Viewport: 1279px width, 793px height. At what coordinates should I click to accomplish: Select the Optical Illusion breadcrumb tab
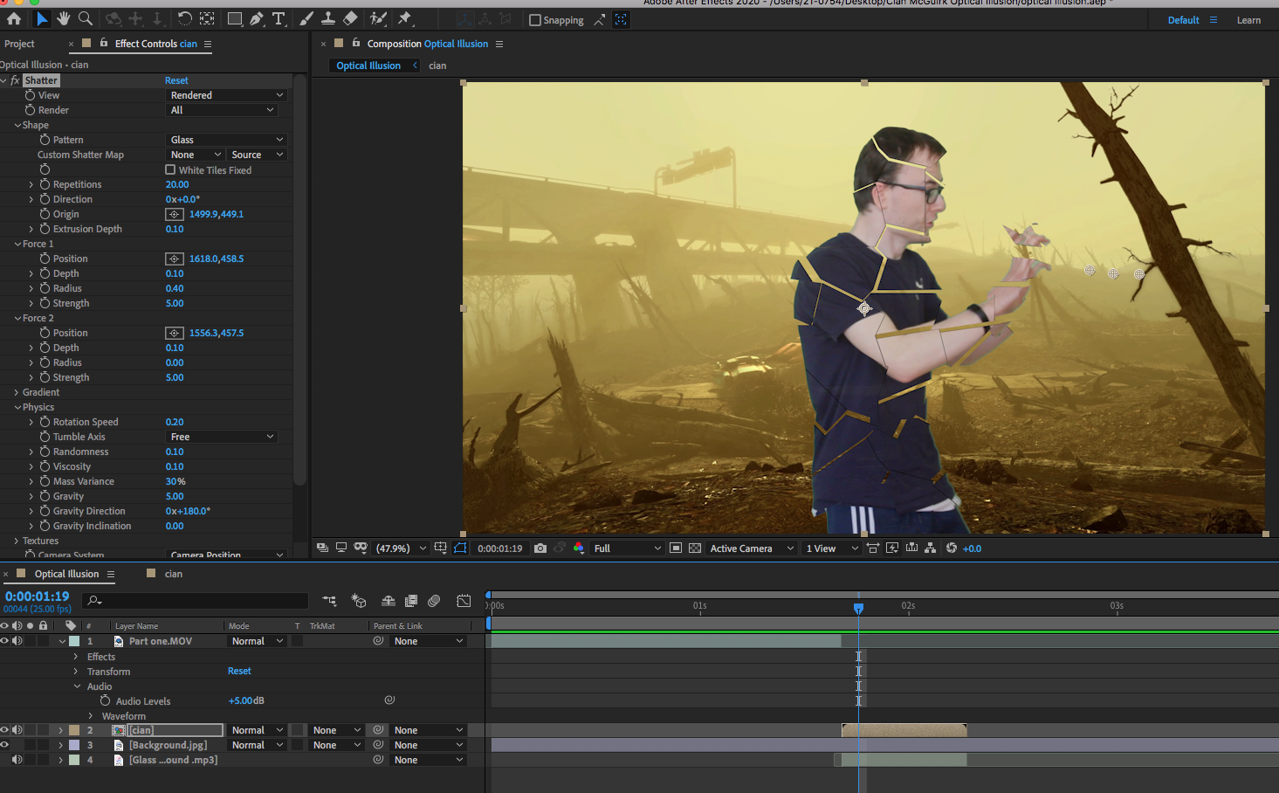pos(368,66)
